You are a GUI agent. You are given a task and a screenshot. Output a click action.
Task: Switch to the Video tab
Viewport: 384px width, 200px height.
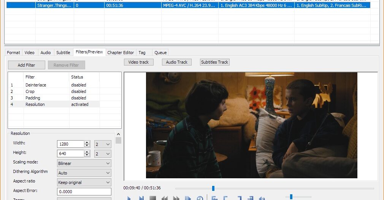pyautogui.click(x=29, y=53)
